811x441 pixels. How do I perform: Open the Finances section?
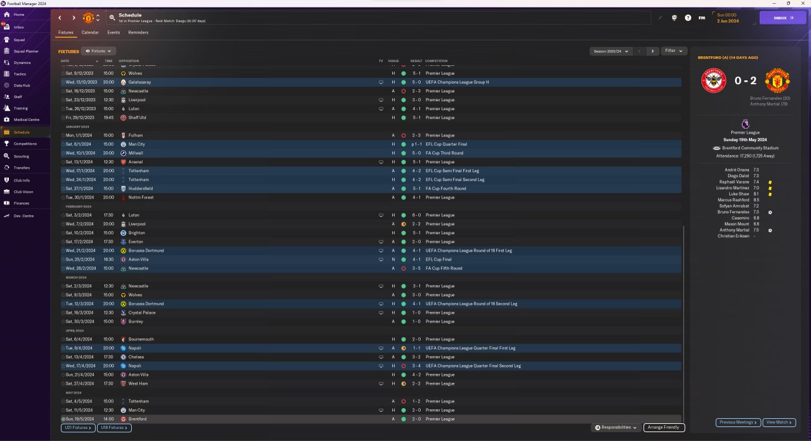click(x=22, y=203)
